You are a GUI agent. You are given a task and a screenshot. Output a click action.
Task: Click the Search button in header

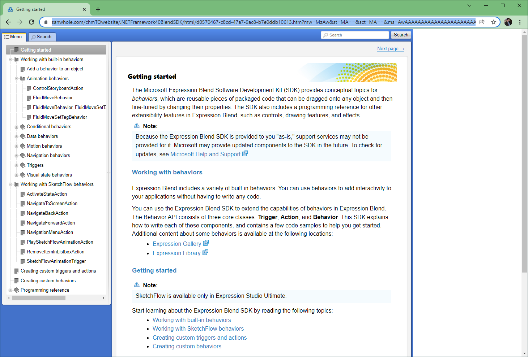(401, 35)
